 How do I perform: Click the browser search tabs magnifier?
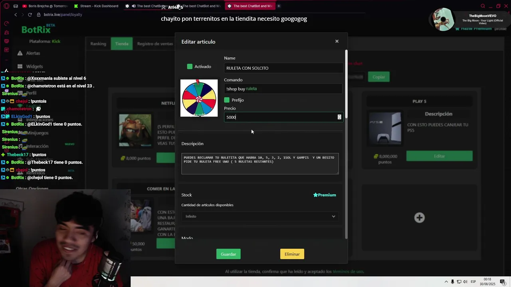click(x=483, y=6)
